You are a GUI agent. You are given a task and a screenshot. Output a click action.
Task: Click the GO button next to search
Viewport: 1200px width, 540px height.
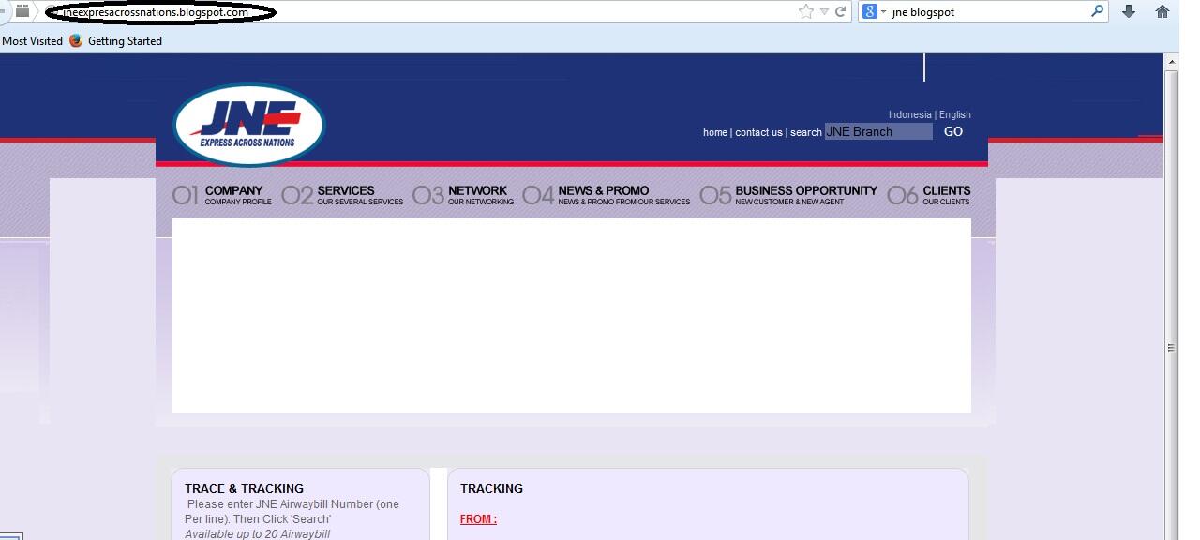(953, 131)
